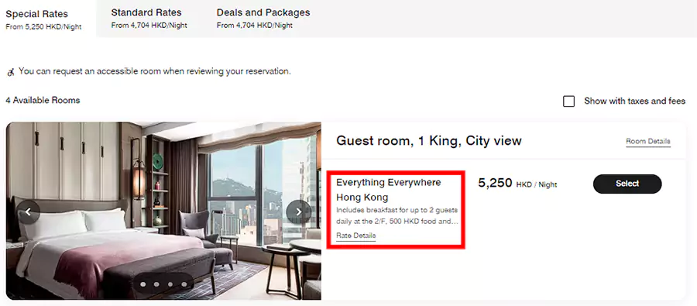
Task: Click the Show with taxes and fees label
Action: tap(635, 101)
